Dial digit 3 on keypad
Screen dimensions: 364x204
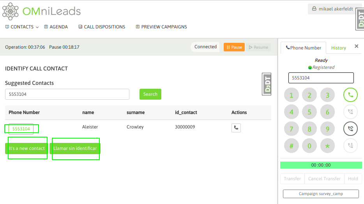(327, 95)
